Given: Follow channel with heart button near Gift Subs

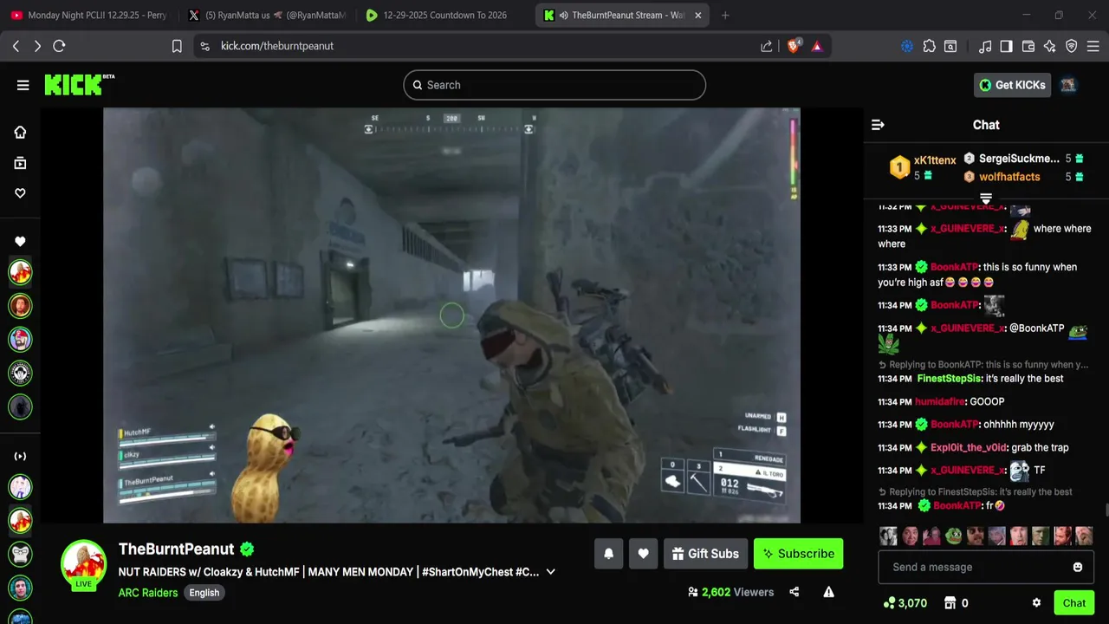Looking at the screenshot, I should 643,554.
